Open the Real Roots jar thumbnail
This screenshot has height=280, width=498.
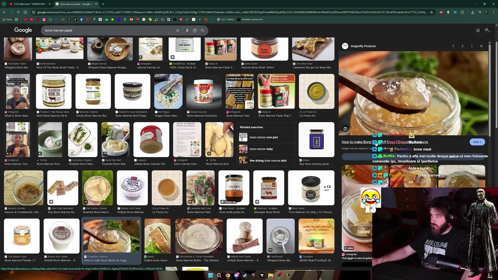[x=234, y=188]
